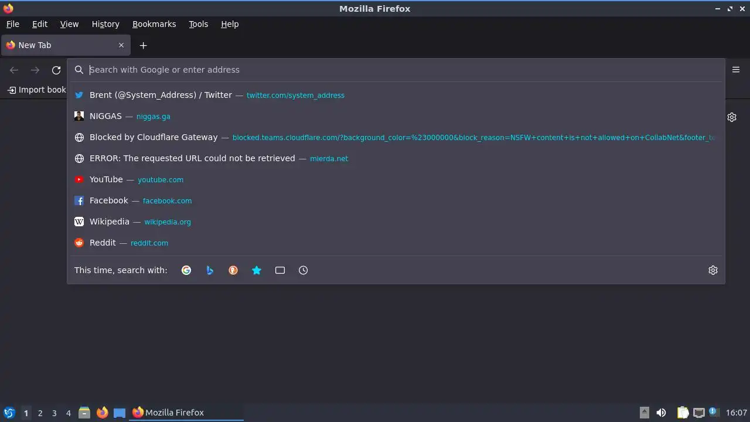Open search settings gear in dropdown
Image resolution: width=750 pixels, height=422 pixels.
(713, 270)
